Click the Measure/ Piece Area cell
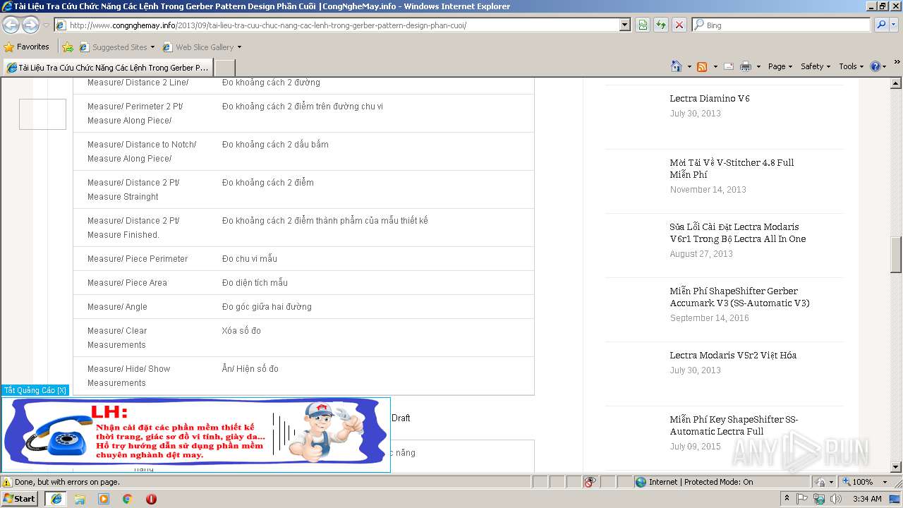 (x=127, y=283)
